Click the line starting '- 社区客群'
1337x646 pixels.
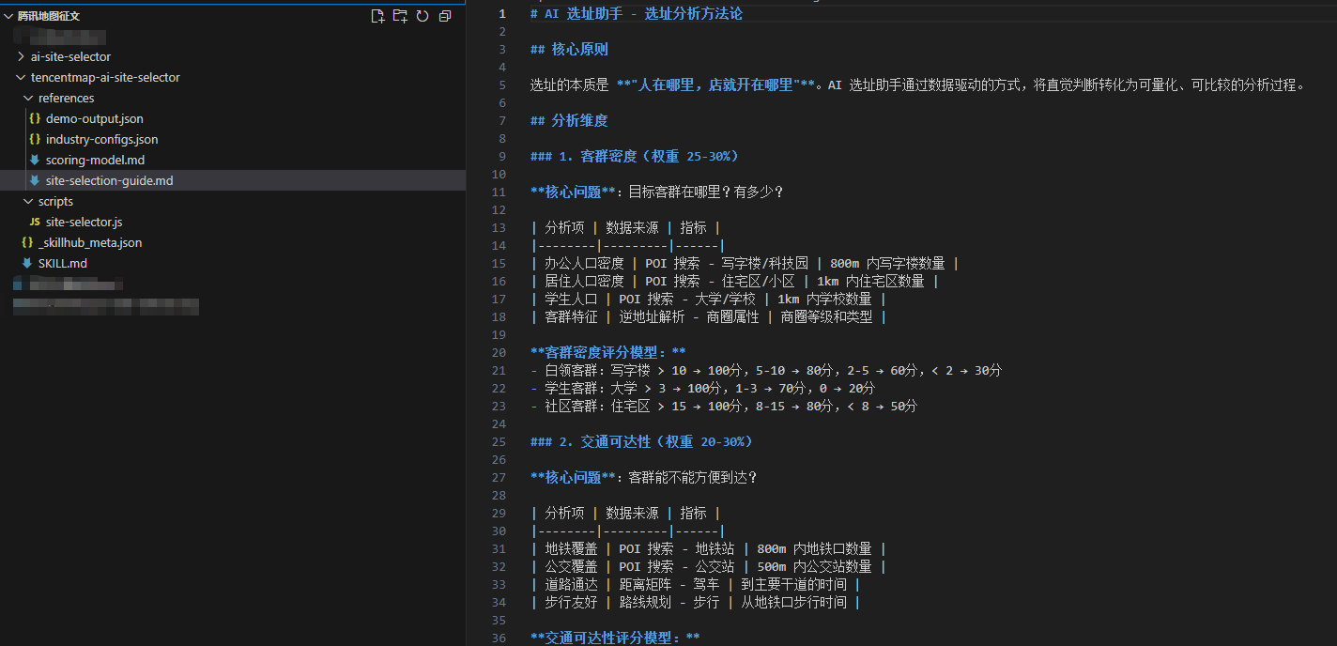(723, 407)
